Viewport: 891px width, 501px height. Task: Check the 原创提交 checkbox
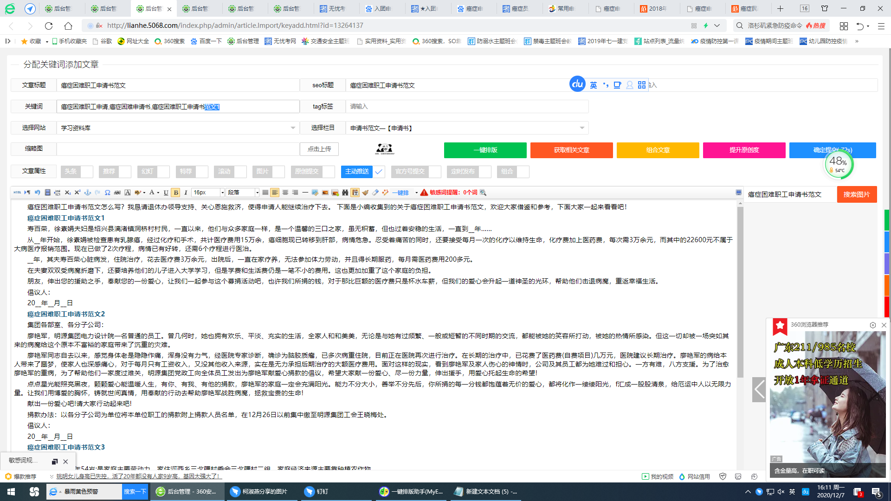(329, 172)
